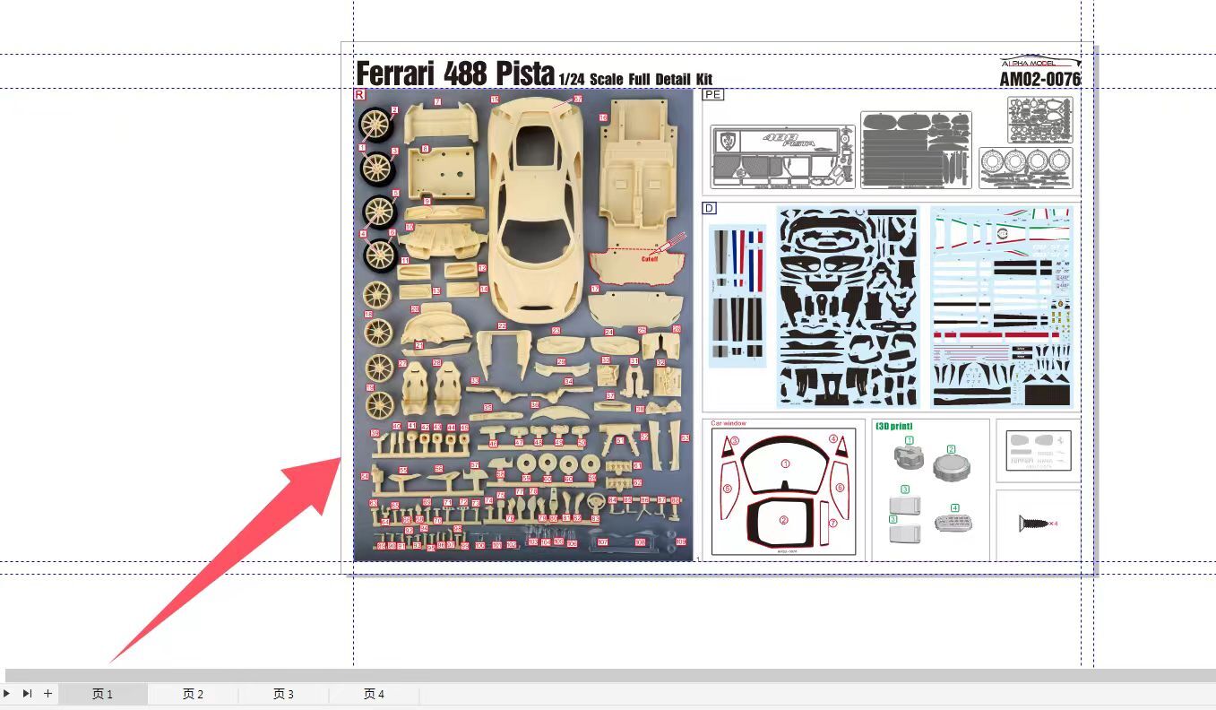The width and height of the screenshot is (1216, 710).
Task: Click the red "R" resin section label
Action: point(359,94)
